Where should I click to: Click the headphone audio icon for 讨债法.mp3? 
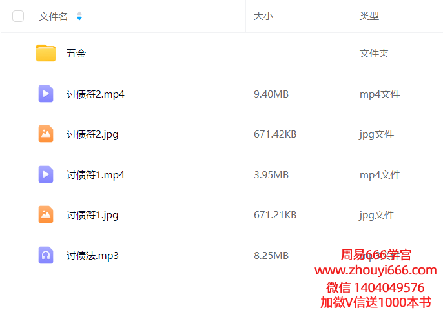(46, 255)
